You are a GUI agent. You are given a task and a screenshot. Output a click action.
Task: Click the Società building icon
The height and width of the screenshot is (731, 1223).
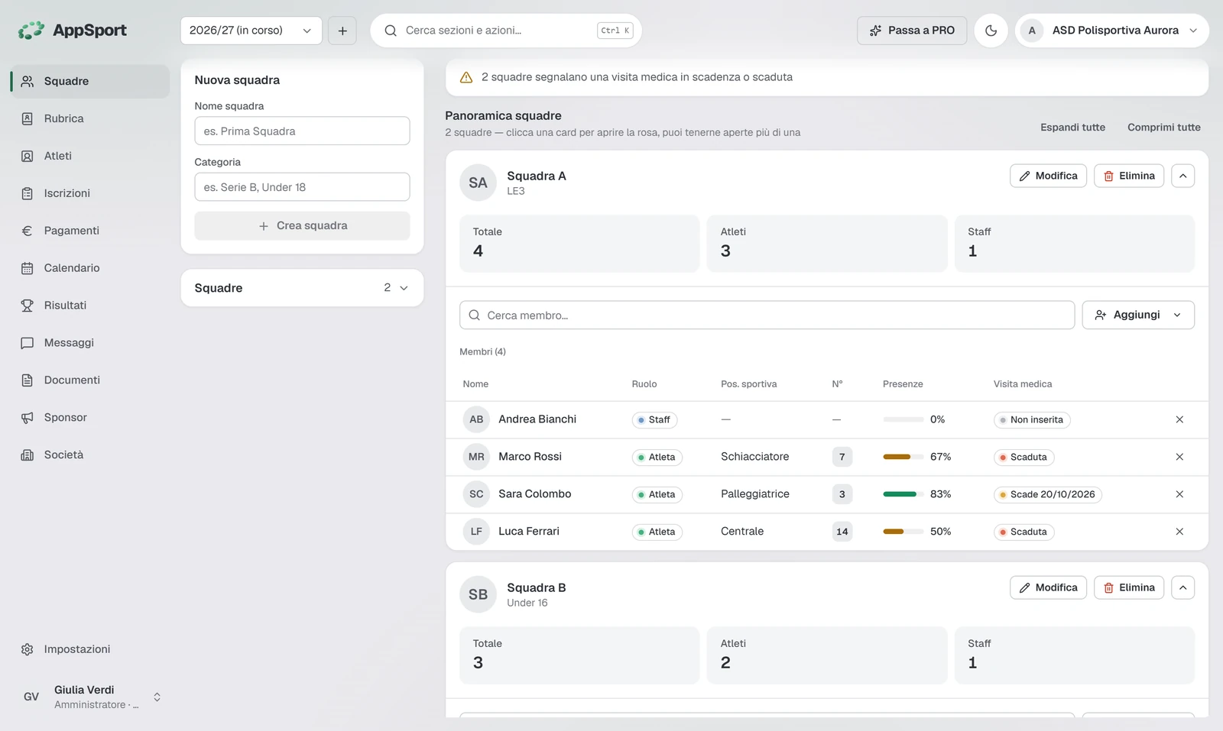coord(28,455)
